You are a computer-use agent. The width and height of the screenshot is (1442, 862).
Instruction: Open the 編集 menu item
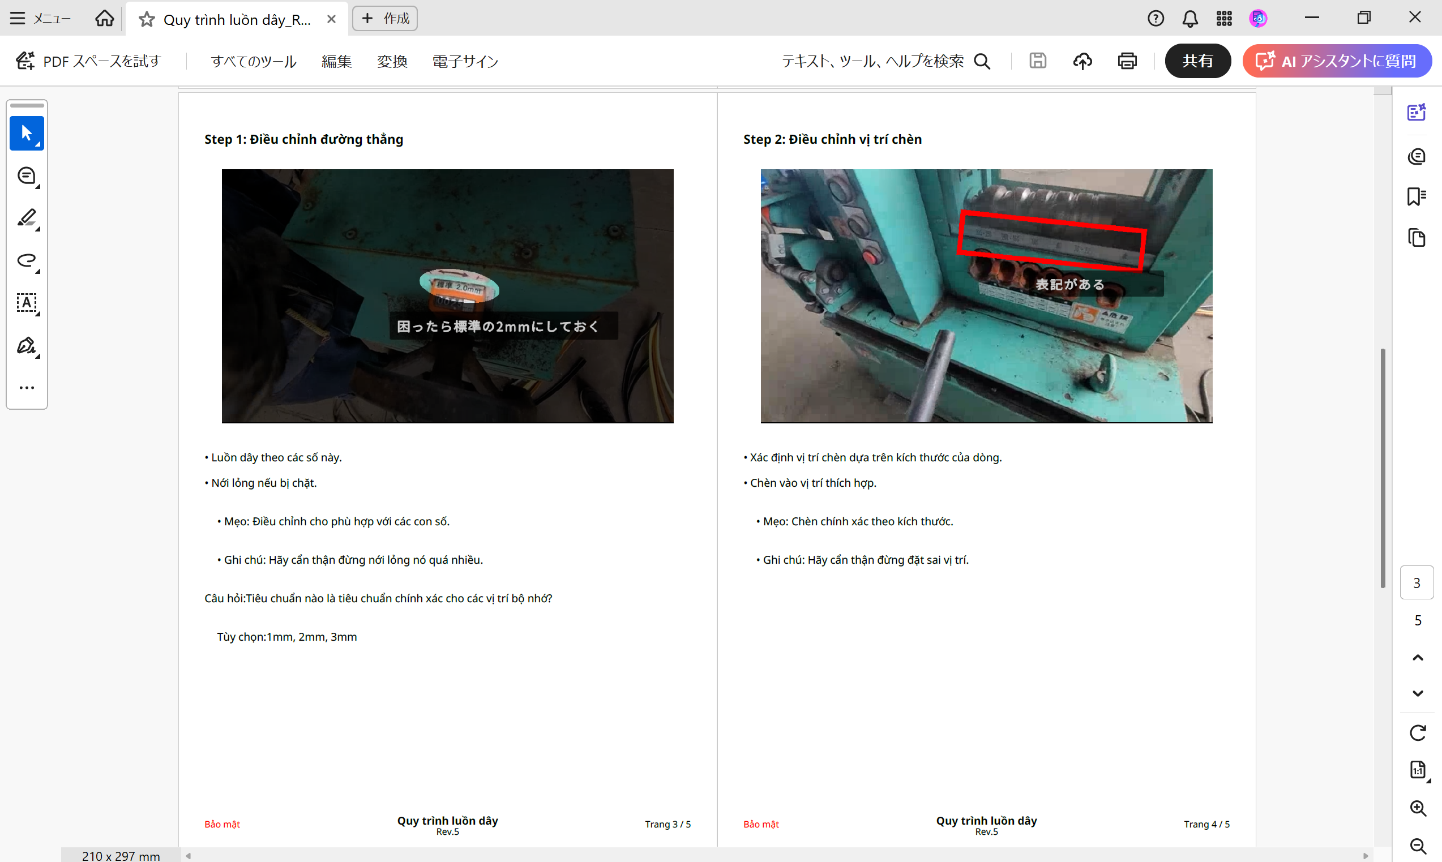[336, 61]
